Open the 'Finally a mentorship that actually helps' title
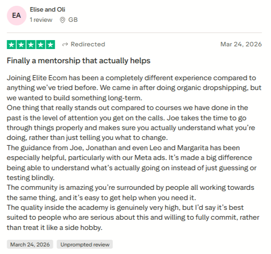This screenshot has width=271, height=254. click(x=78, y=60)
